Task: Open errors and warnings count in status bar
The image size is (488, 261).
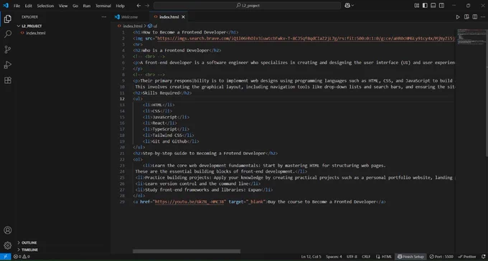Action: 22,257
